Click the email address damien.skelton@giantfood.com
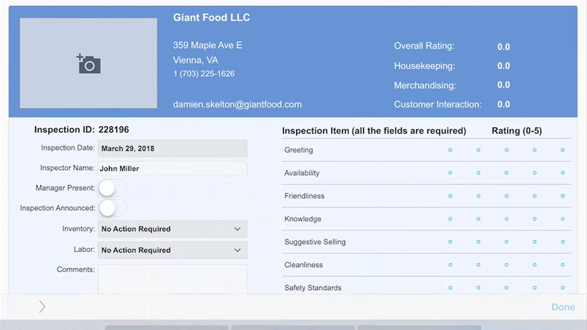587x330 pixels. pyautogui.click(x=237, y=104)
